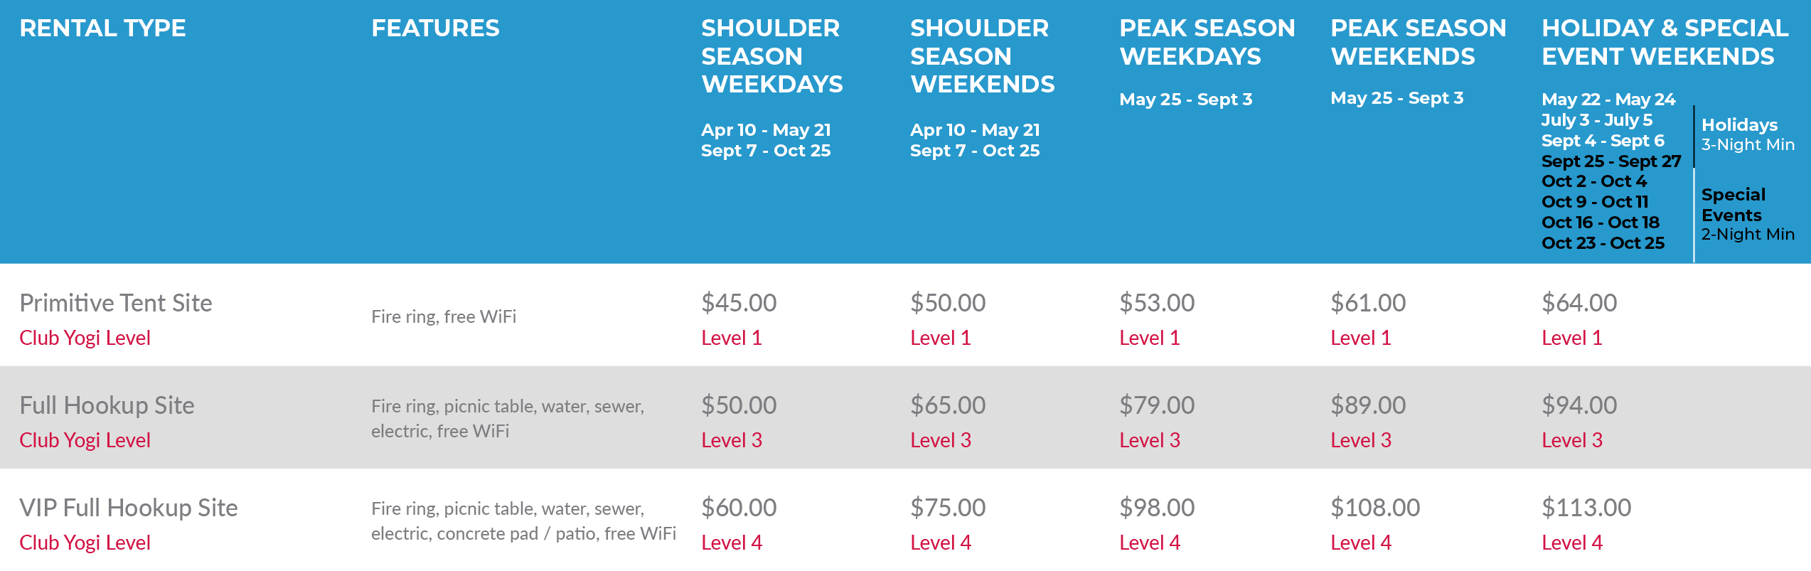Click the Special Events 2-Night Min note
The height and width of the screenshot is (571, 1811).
1747,214
